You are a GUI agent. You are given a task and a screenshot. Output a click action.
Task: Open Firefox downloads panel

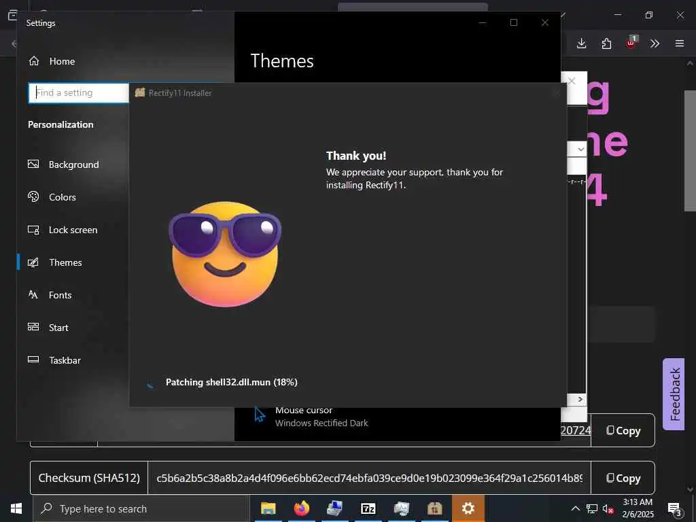(x=582, y=43)
